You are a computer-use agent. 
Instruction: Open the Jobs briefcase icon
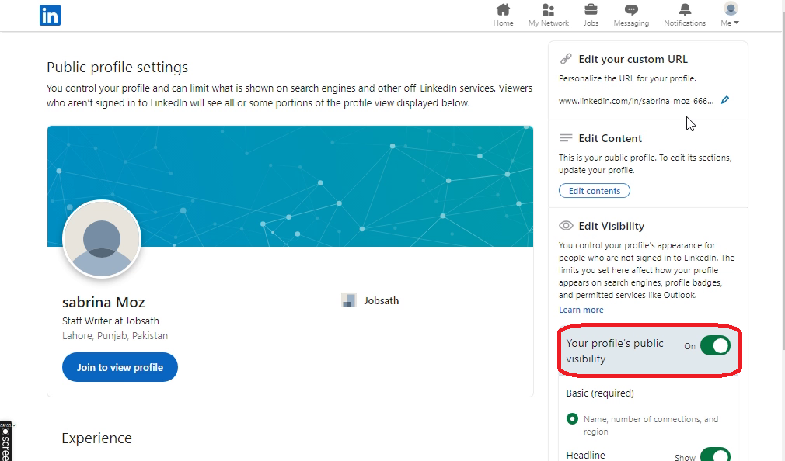[591, 10]
